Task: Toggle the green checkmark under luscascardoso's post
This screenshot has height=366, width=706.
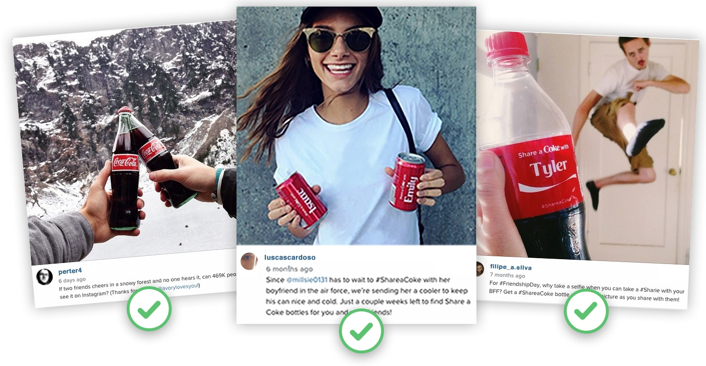Action: point(361,331)
